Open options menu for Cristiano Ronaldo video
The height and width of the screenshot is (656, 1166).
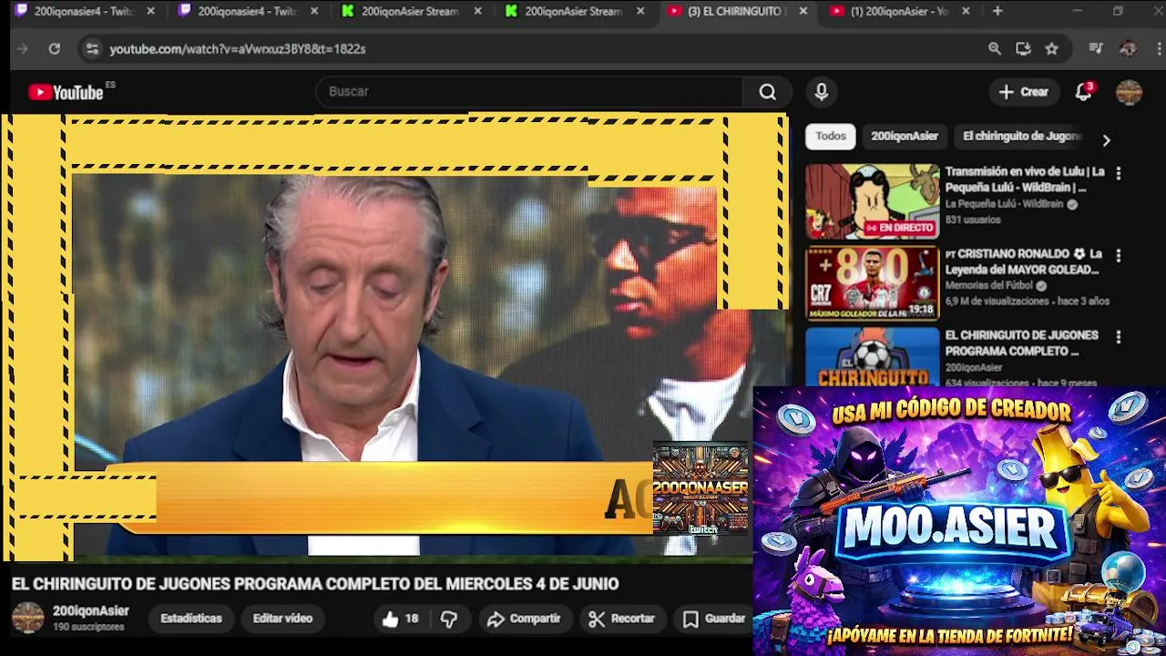(1118, 255)
